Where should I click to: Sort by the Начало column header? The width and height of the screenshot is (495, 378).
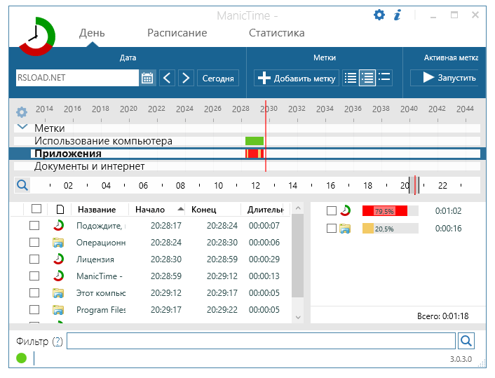pyautogui.click(x=150, y=210)
